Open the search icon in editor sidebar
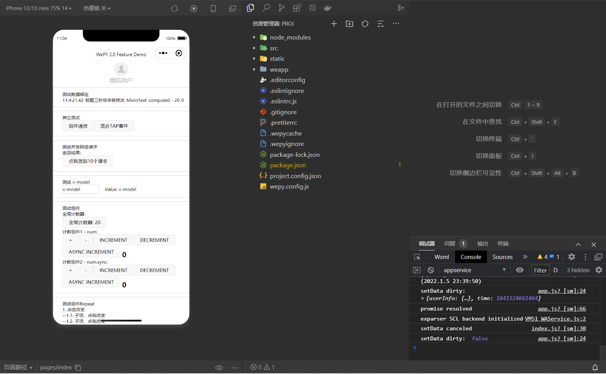Screen dimensions: 606x374 click(266, 8)
